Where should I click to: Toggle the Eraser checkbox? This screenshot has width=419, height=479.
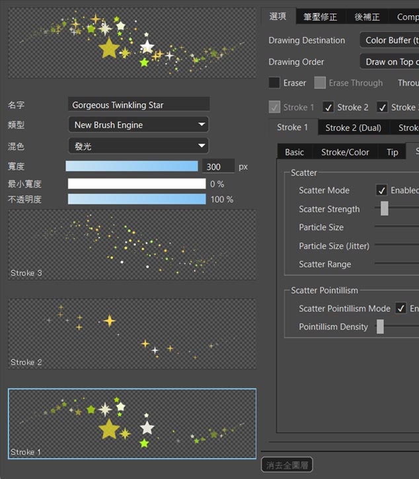pyautogui.click(x=274, y=83)
